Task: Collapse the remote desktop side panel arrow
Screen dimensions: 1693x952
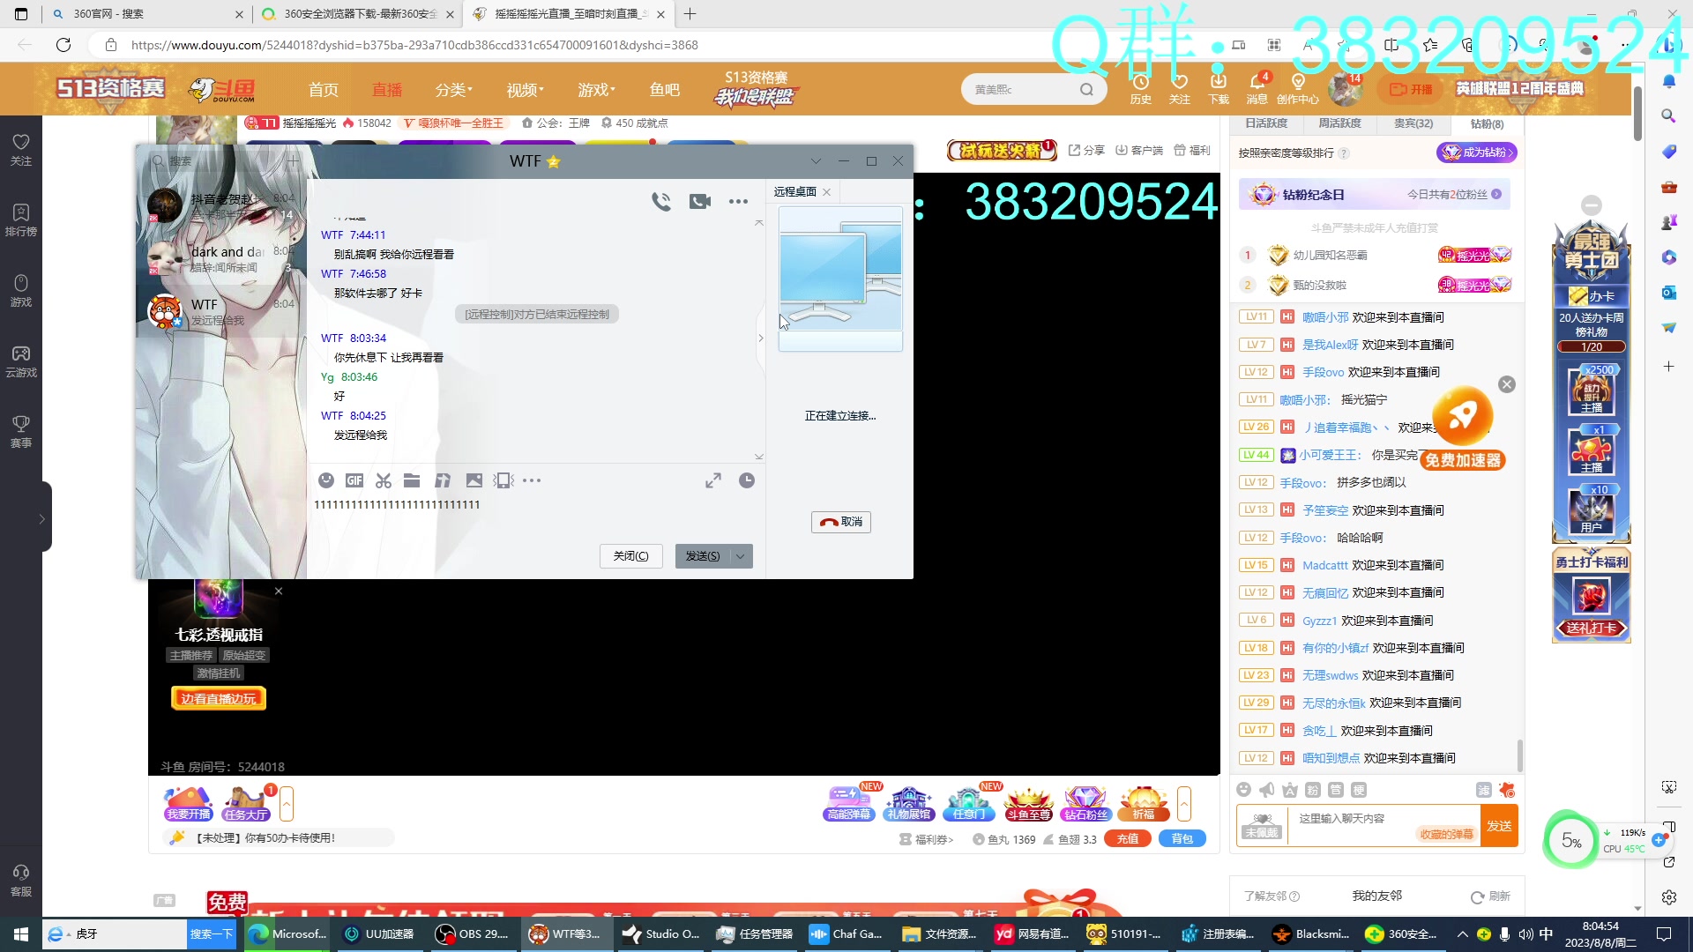Action: [761, 338]
